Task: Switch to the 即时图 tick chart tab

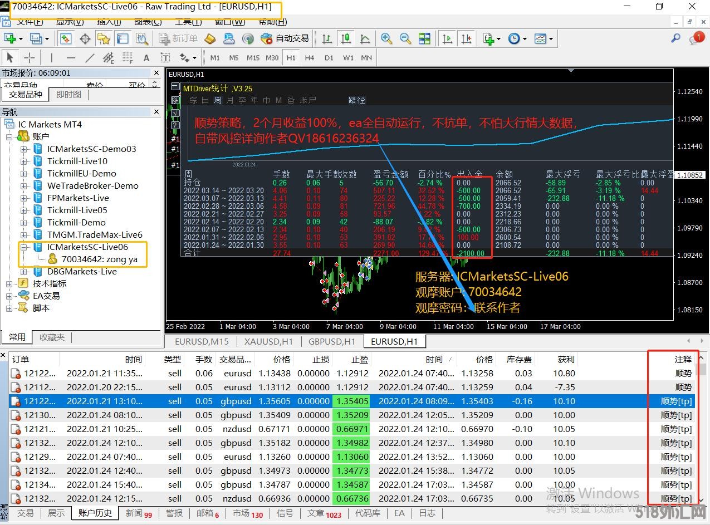Action: pyautogui.click(x=68, y=95)
